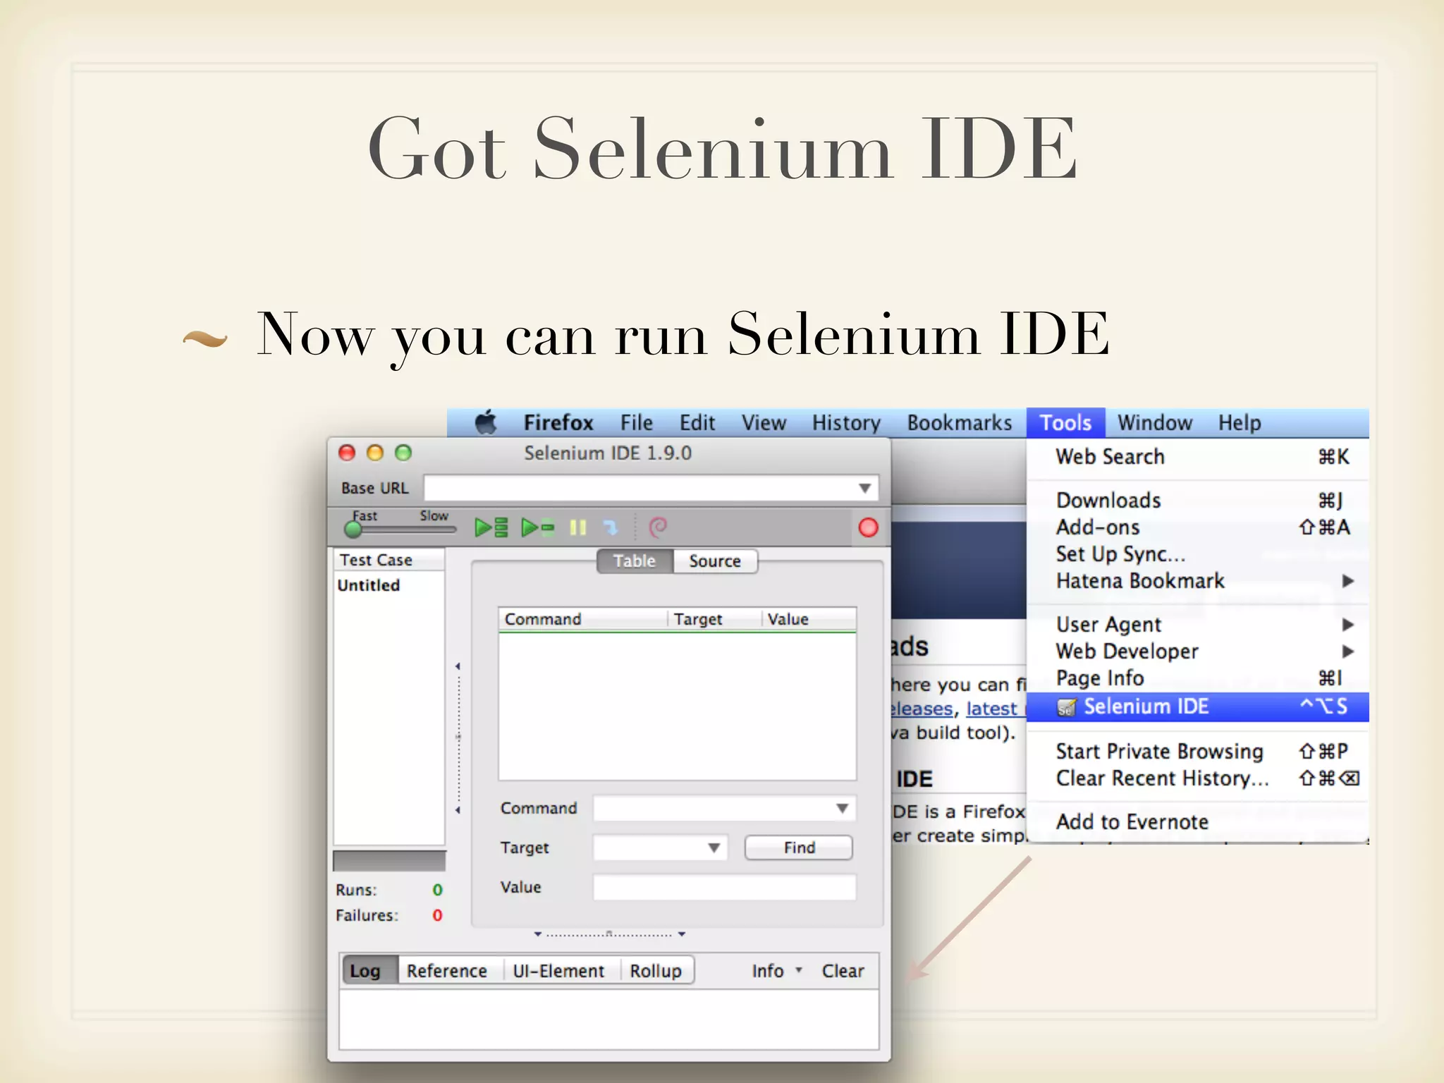This screenshot has height=1083, width=1444.
Task: Adjust the Fast/Slow speed slider knob
Action: (353, 529)
